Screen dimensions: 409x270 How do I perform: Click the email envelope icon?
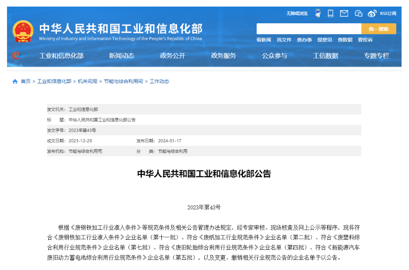click(x=344, y=14)
